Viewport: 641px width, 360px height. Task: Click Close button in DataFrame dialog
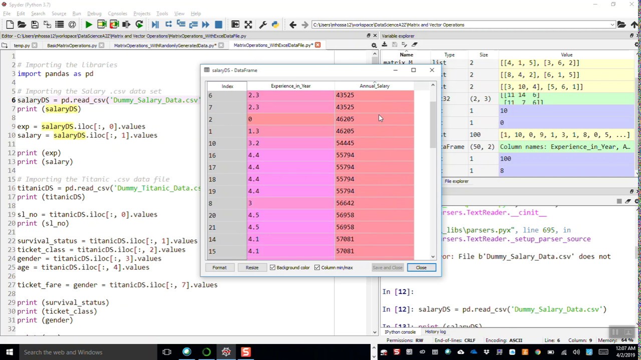tap(421, 267)
